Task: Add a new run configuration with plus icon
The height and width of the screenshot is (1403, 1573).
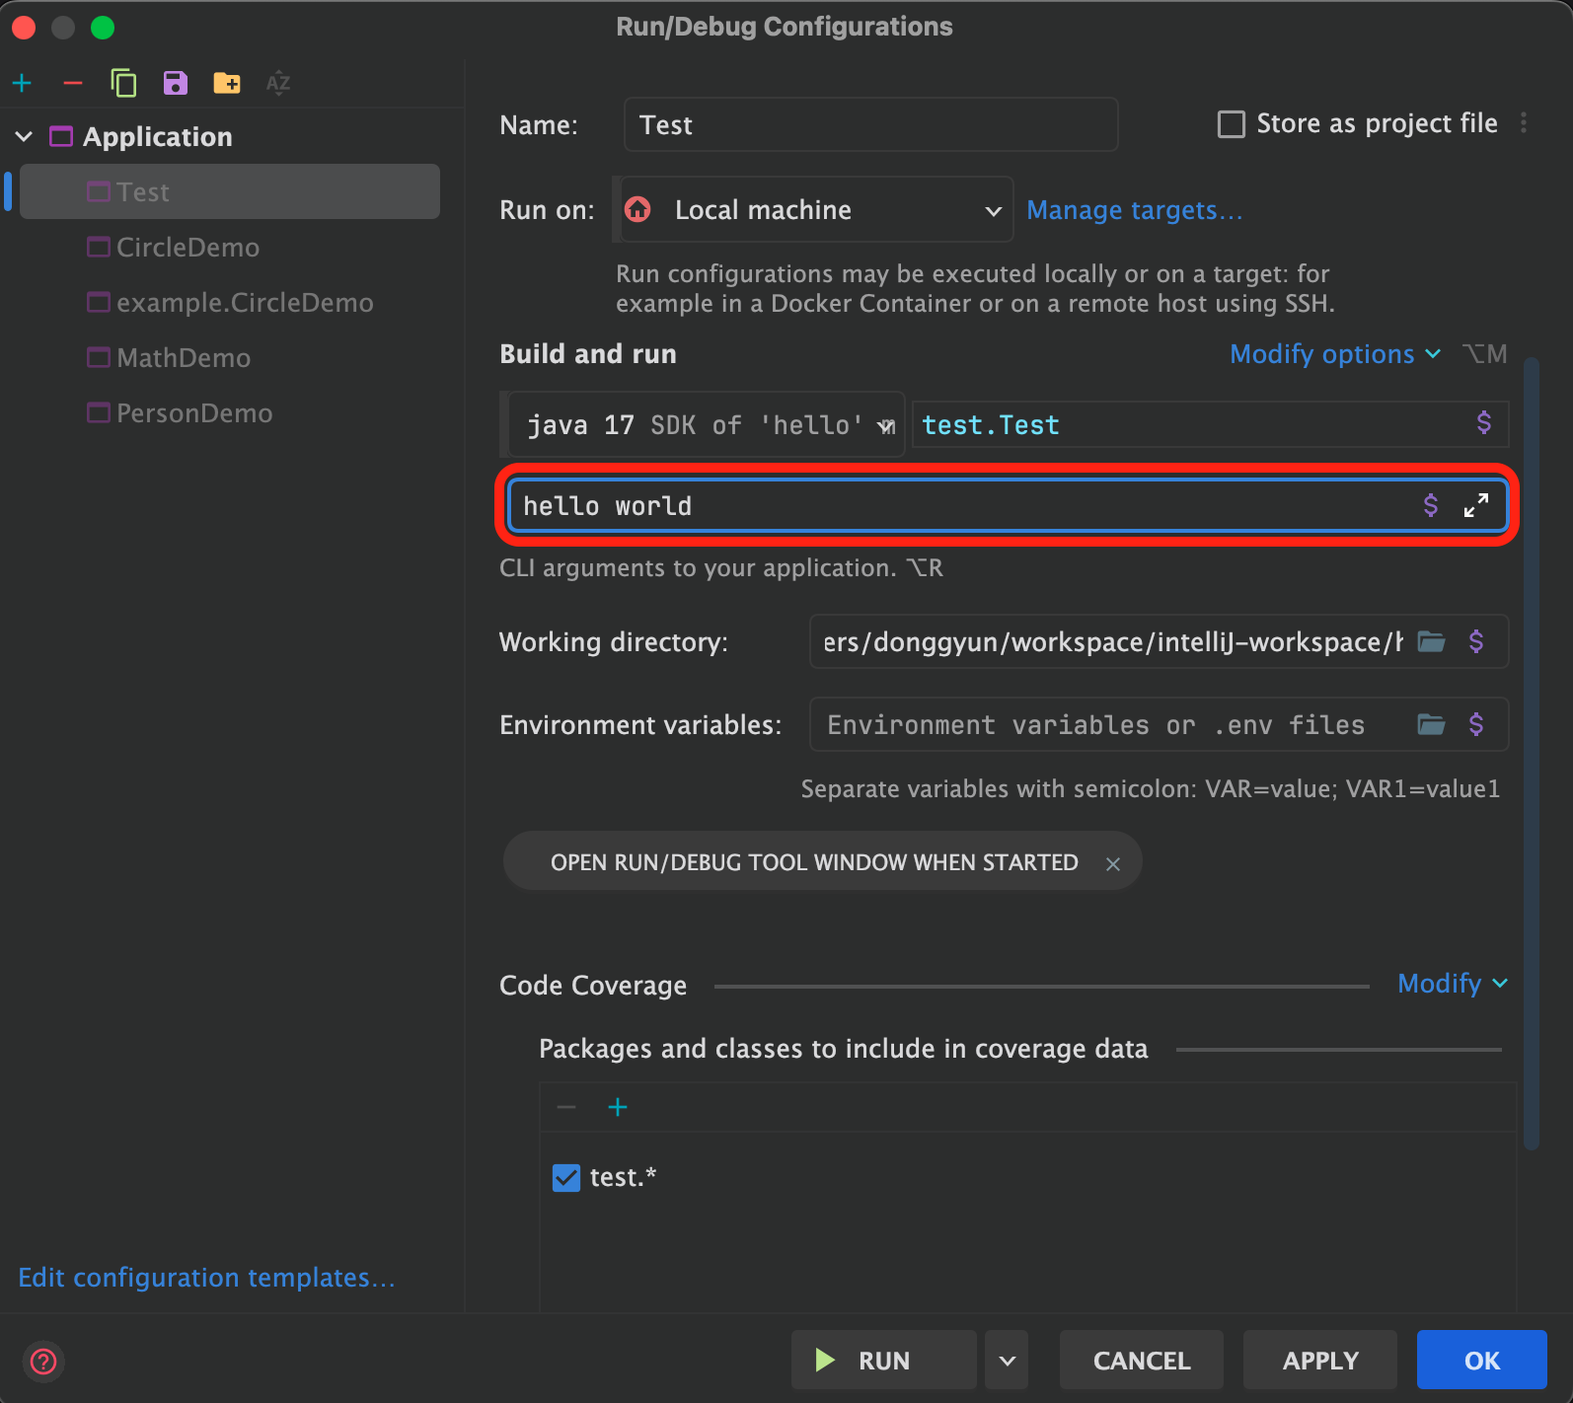Action: pyautogui.click(x=22, y=83)
